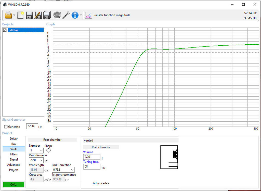Expand the dropdown arrow beside info icon
261x191 pixels.
(x=81, y=15)
